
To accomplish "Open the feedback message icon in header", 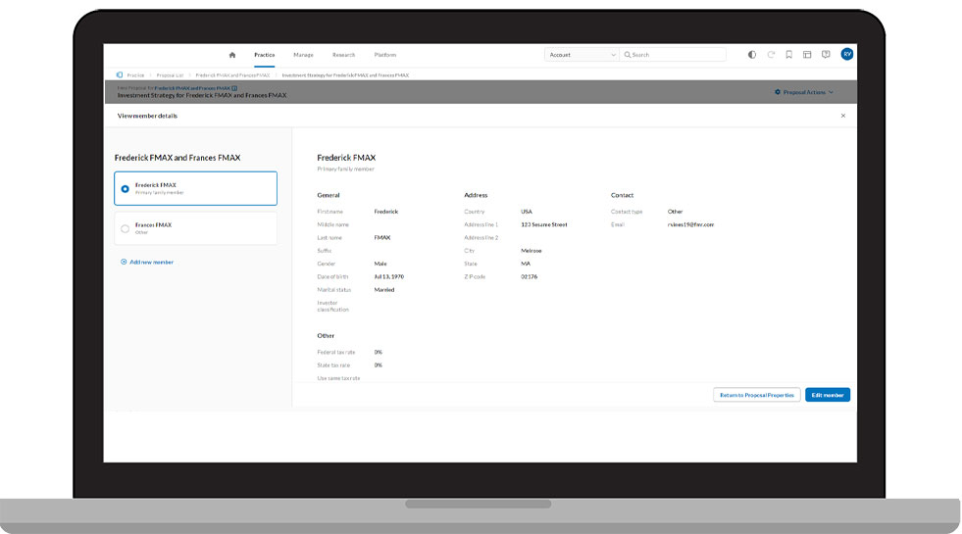I will tap(826, 55).
